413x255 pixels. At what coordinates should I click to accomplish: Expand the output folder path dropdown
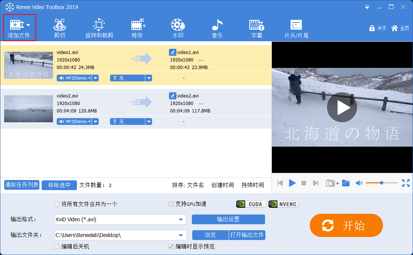[x=181, y=235]
